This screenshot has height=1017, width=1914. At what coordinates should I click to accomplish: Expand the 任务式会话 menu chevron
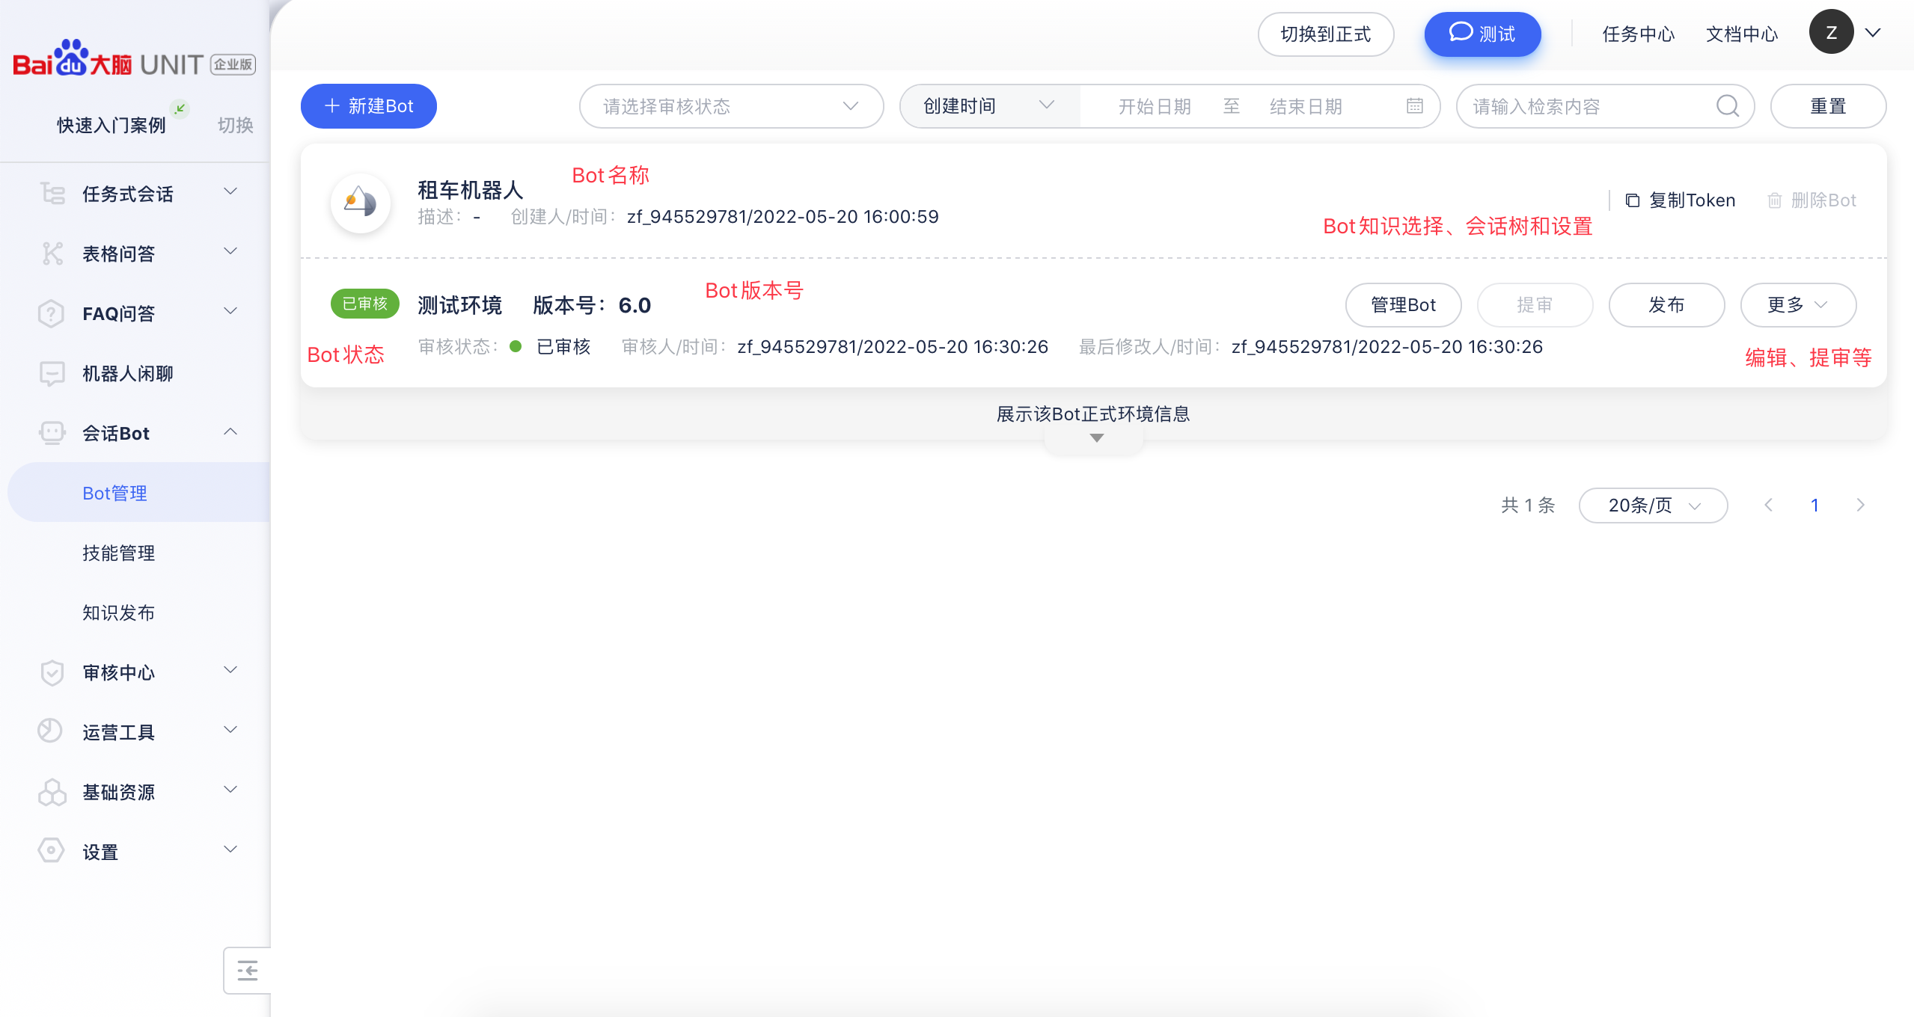click(231, 191)
